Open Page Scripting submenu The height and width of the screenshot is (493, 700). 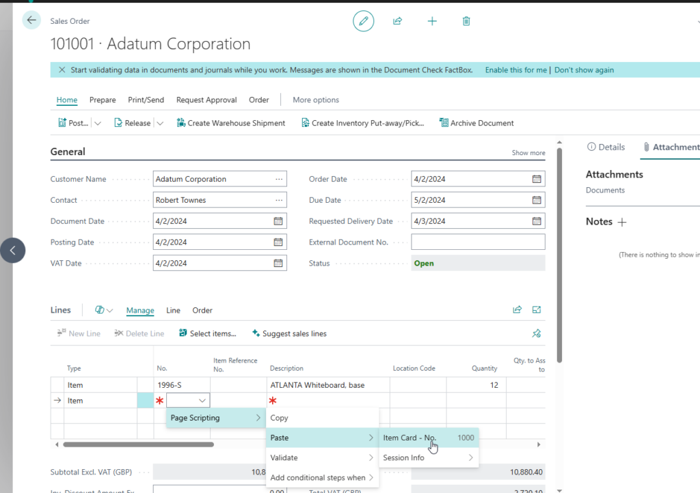coord(216,418)
